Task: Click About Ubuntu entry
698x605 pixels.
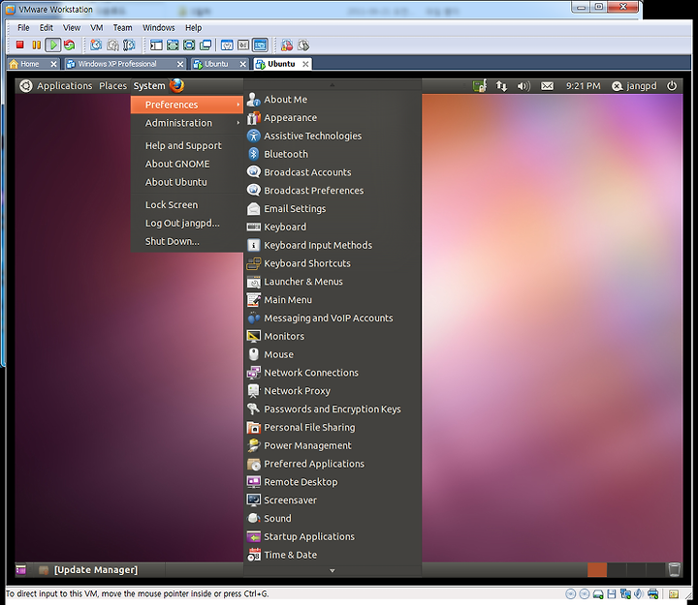Action: (187, 182)
